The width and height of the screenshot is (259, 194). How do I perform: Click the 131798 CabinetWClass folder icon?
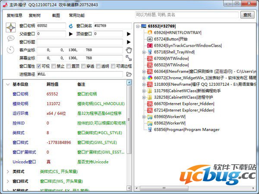pyautogui.click(x=150, y=91)
